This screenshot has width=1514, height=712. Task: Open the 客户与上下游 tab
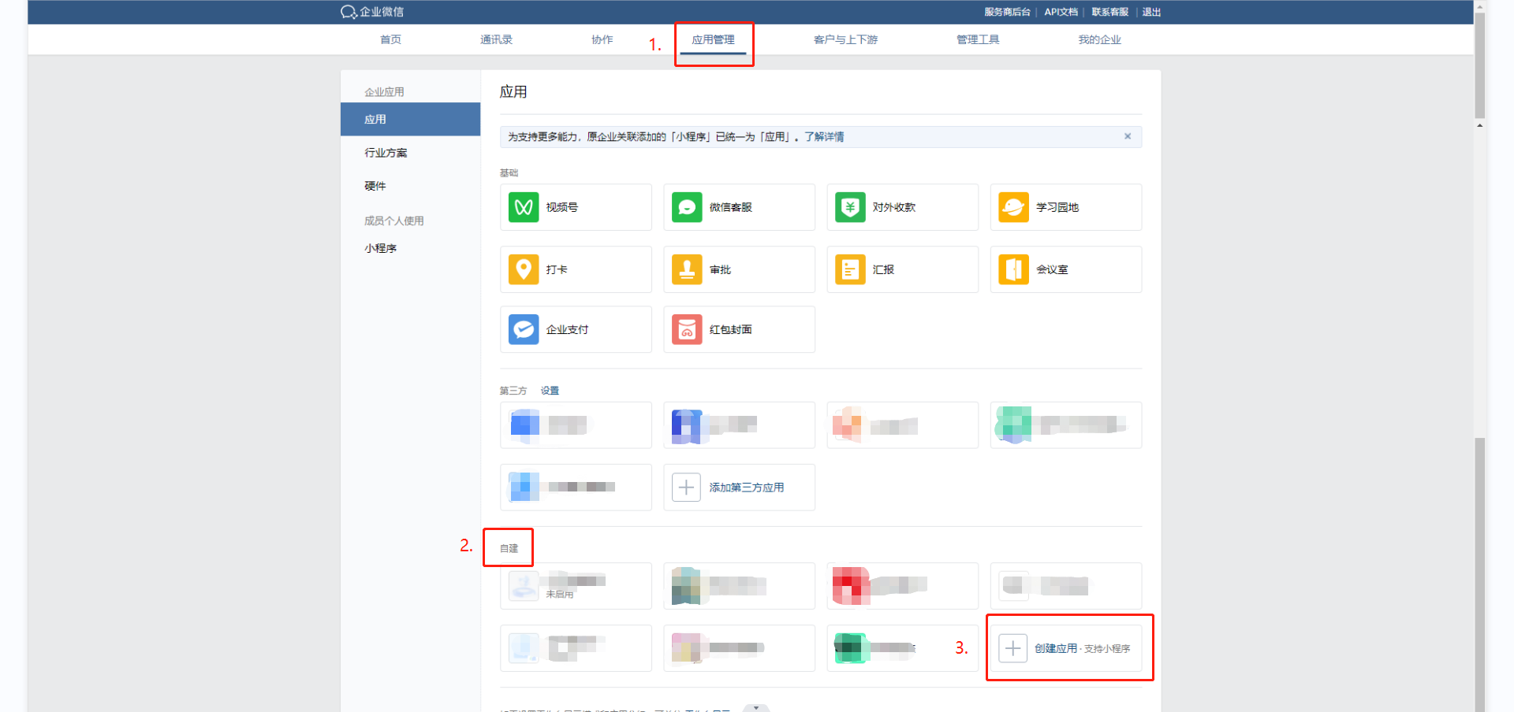[x=845, y=39]
